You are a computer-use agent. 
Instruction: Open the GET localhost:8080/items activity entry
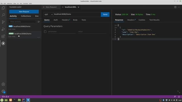24,28
